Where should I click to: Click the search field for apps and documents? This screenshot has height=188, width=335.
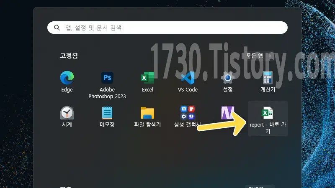[167, 28]
